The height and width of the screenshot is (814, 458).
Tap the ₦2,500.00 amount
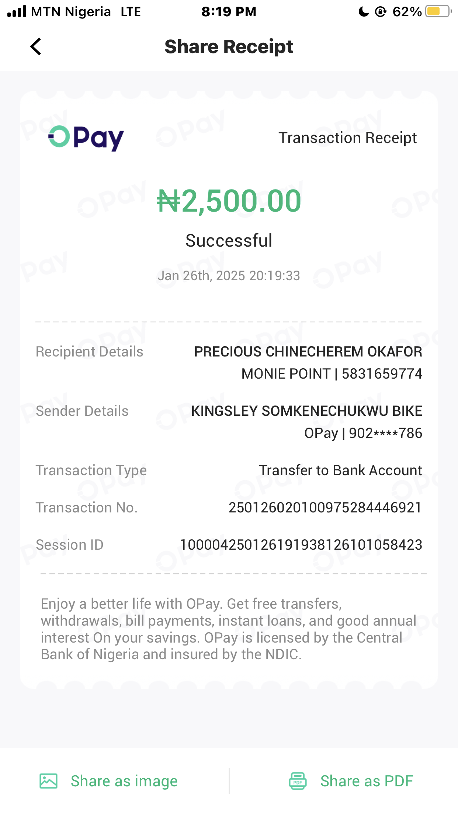[x=229, y=201]
